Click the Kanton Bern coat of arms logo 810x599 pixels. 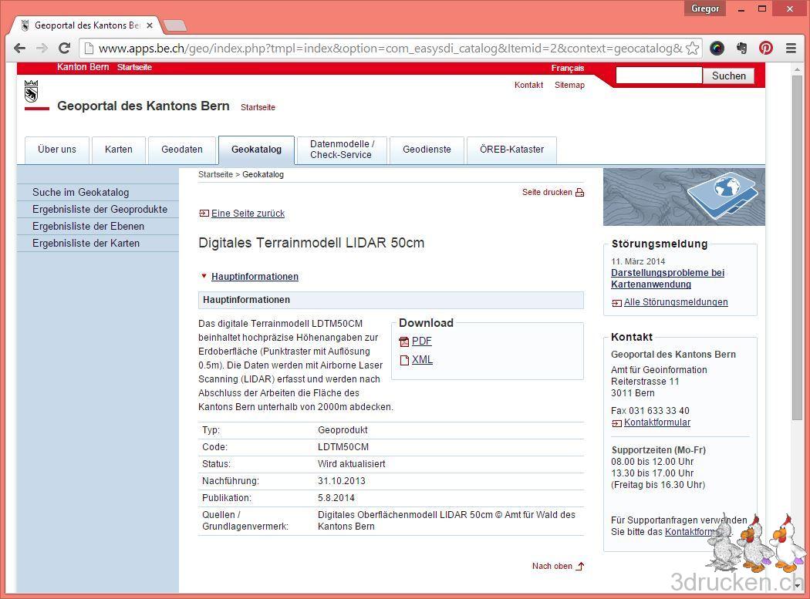click(x=31, y=93)
